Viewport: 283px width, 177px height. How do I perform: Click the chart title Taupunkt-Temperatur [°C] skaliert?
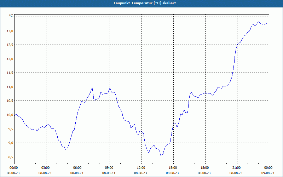(145, 3)
